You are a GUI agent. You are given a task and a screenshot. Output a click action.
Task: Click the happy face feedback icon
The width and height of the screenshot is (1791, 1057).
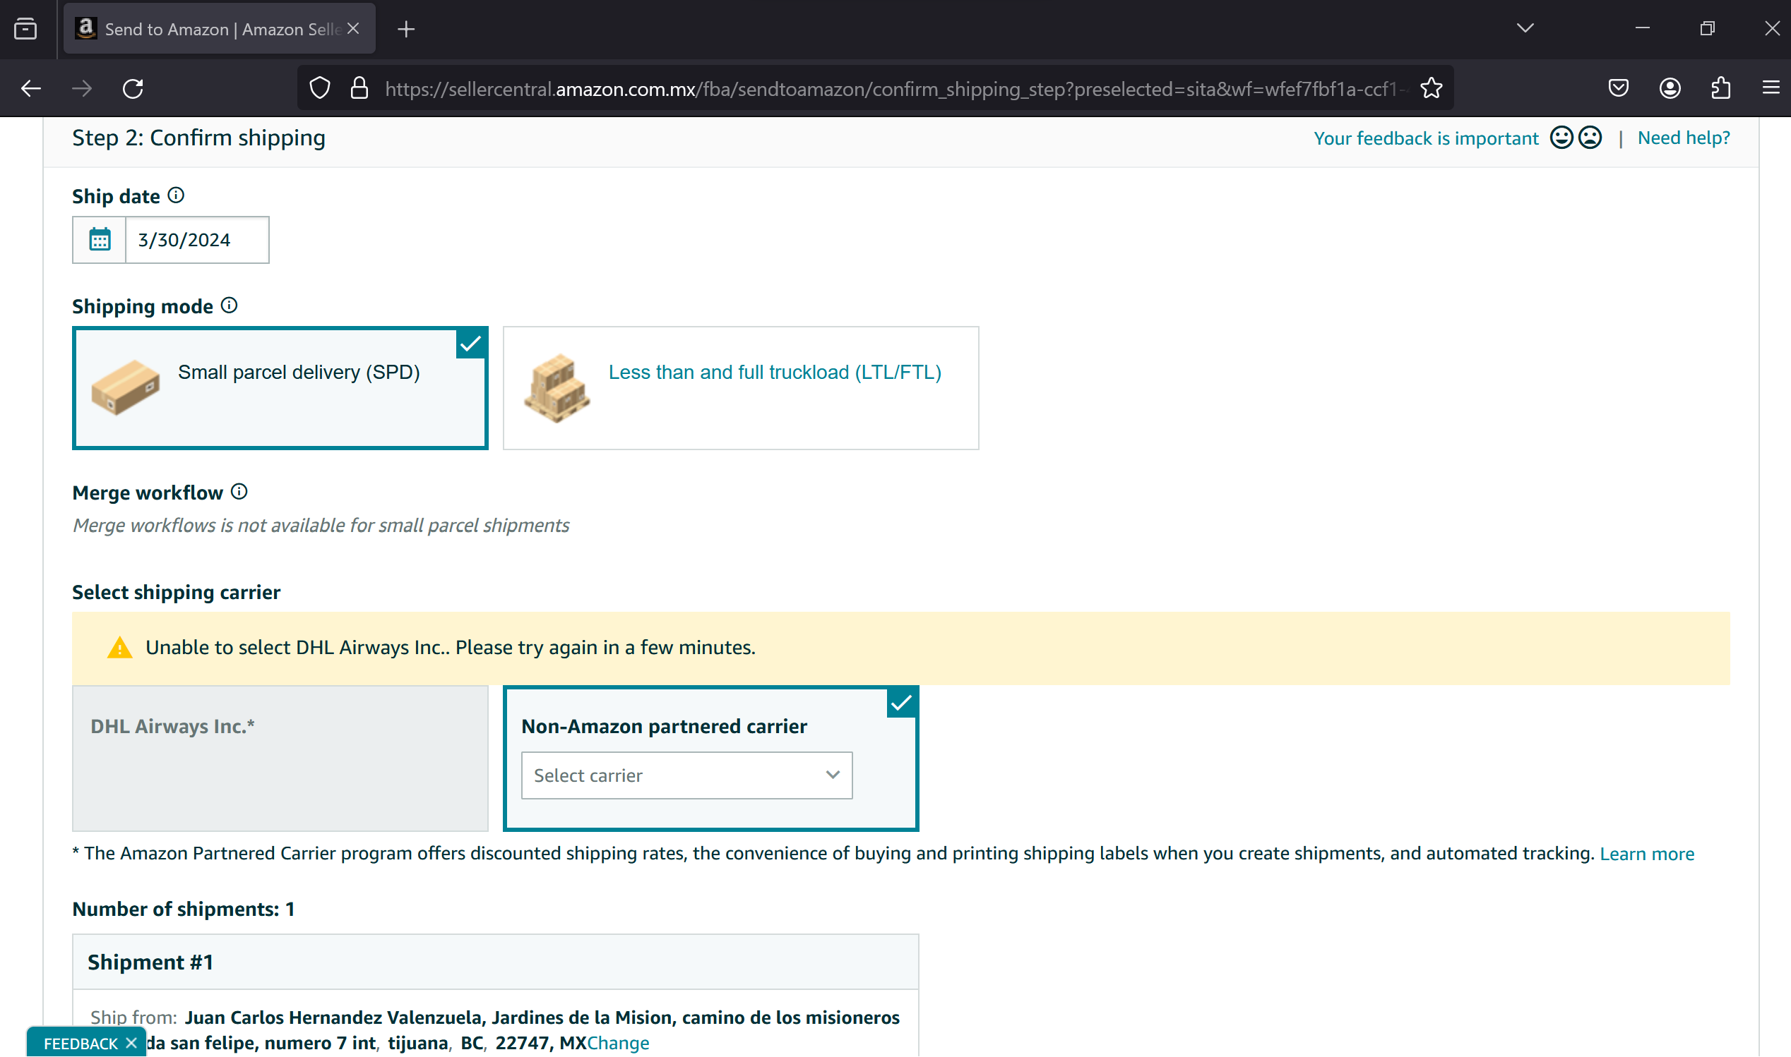coord(1561,138)
